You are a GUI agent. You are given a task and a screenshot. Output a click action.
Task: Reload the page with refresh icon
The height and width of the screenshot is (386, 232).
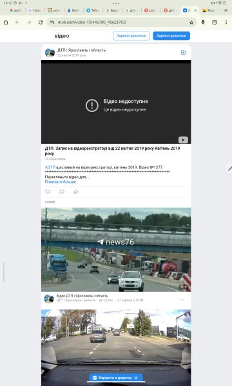[x=41, y=22]
